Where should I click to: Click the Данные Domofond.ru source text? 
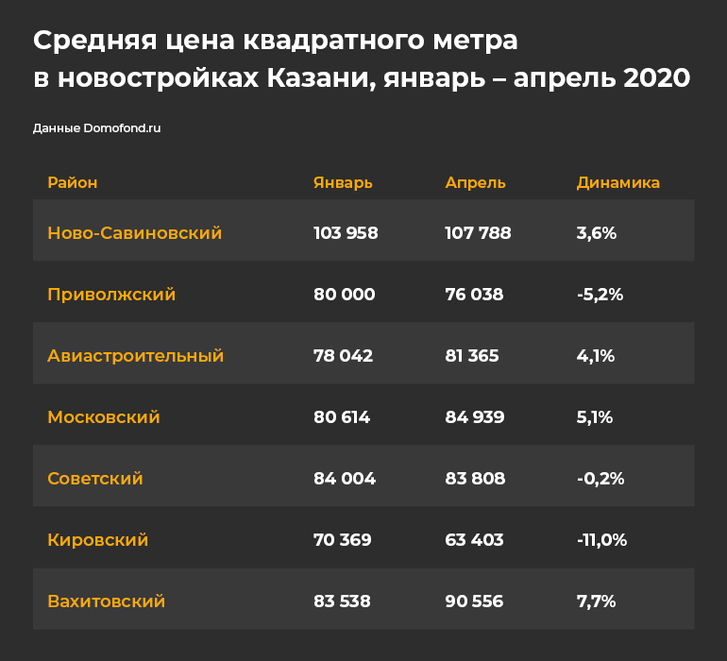click(x=97, y=128)
